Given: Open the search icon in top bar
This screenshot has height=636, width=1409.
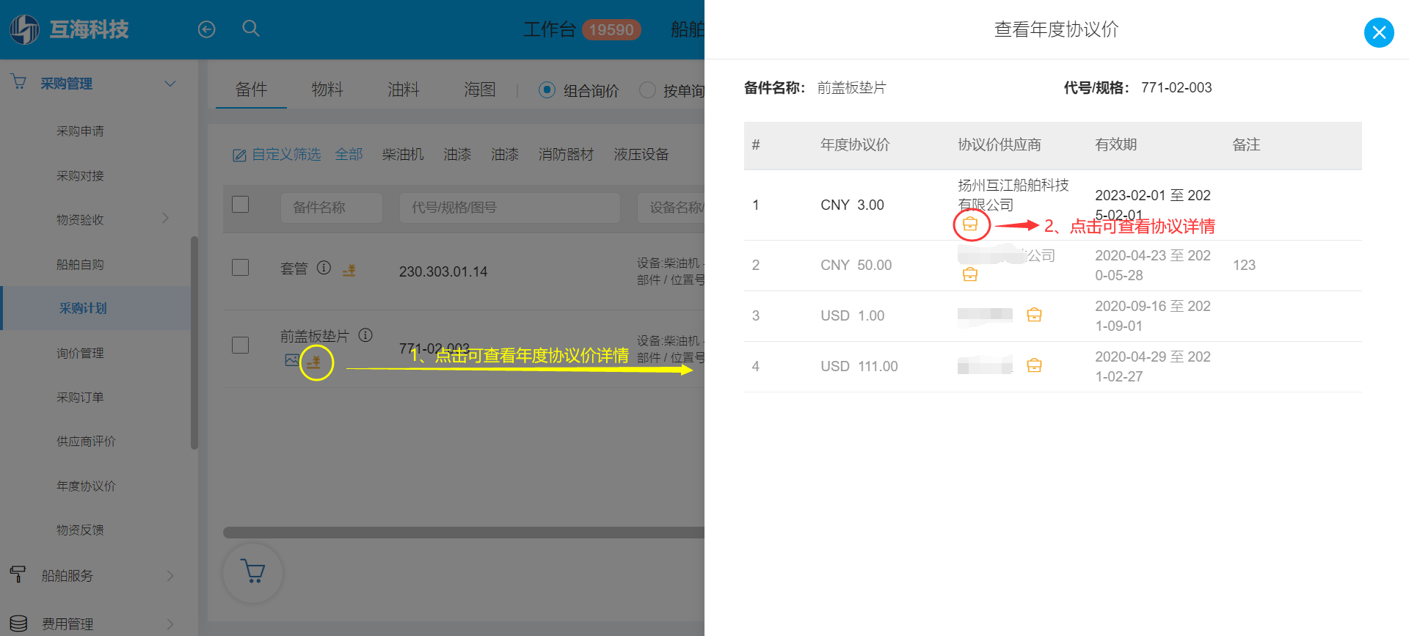Looking at the screenshot, I should 251,29.
